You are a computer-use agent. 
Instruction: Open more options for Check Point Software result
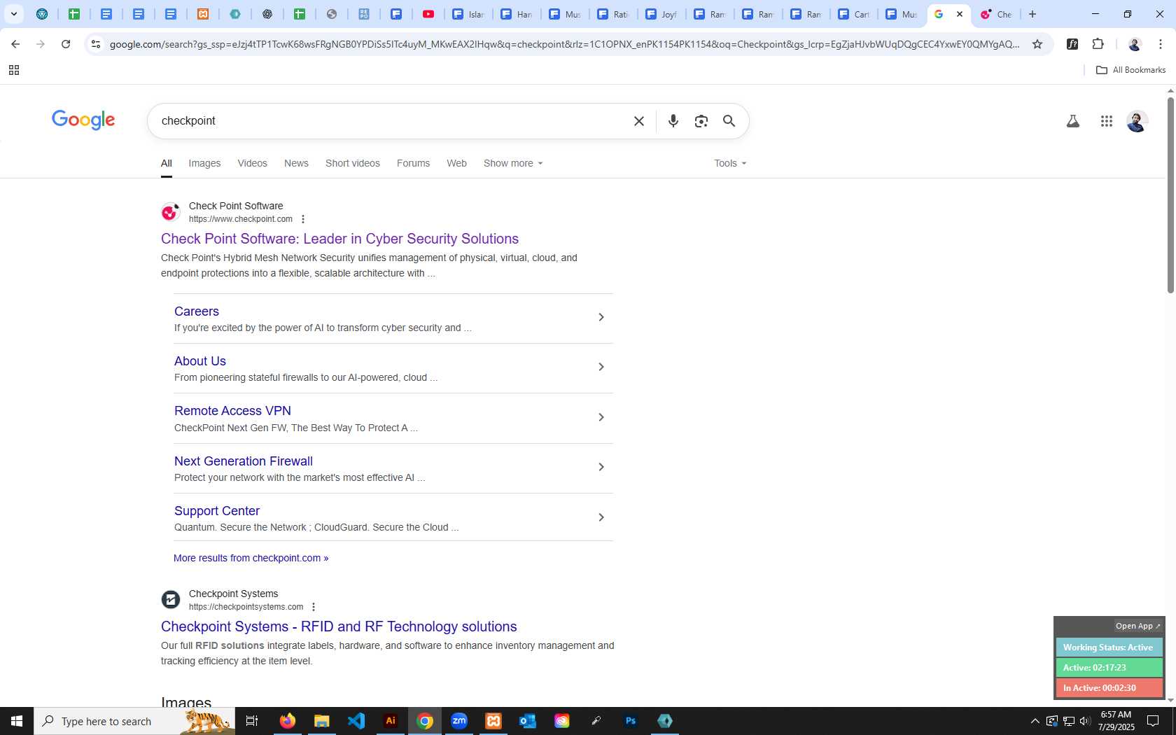click(x=303, y=219)
